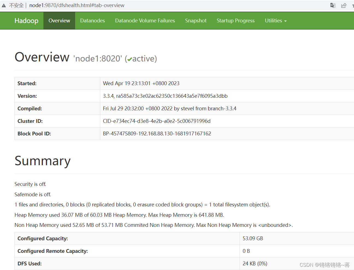Click the address bar URL text
This screenshot has height=270, width=354.
[77, 5]
